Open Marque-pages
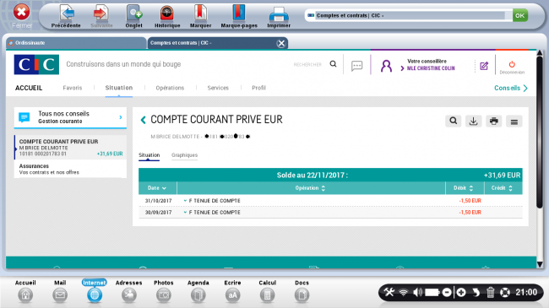This screenshot has height=308, width=549. (239, 14)
